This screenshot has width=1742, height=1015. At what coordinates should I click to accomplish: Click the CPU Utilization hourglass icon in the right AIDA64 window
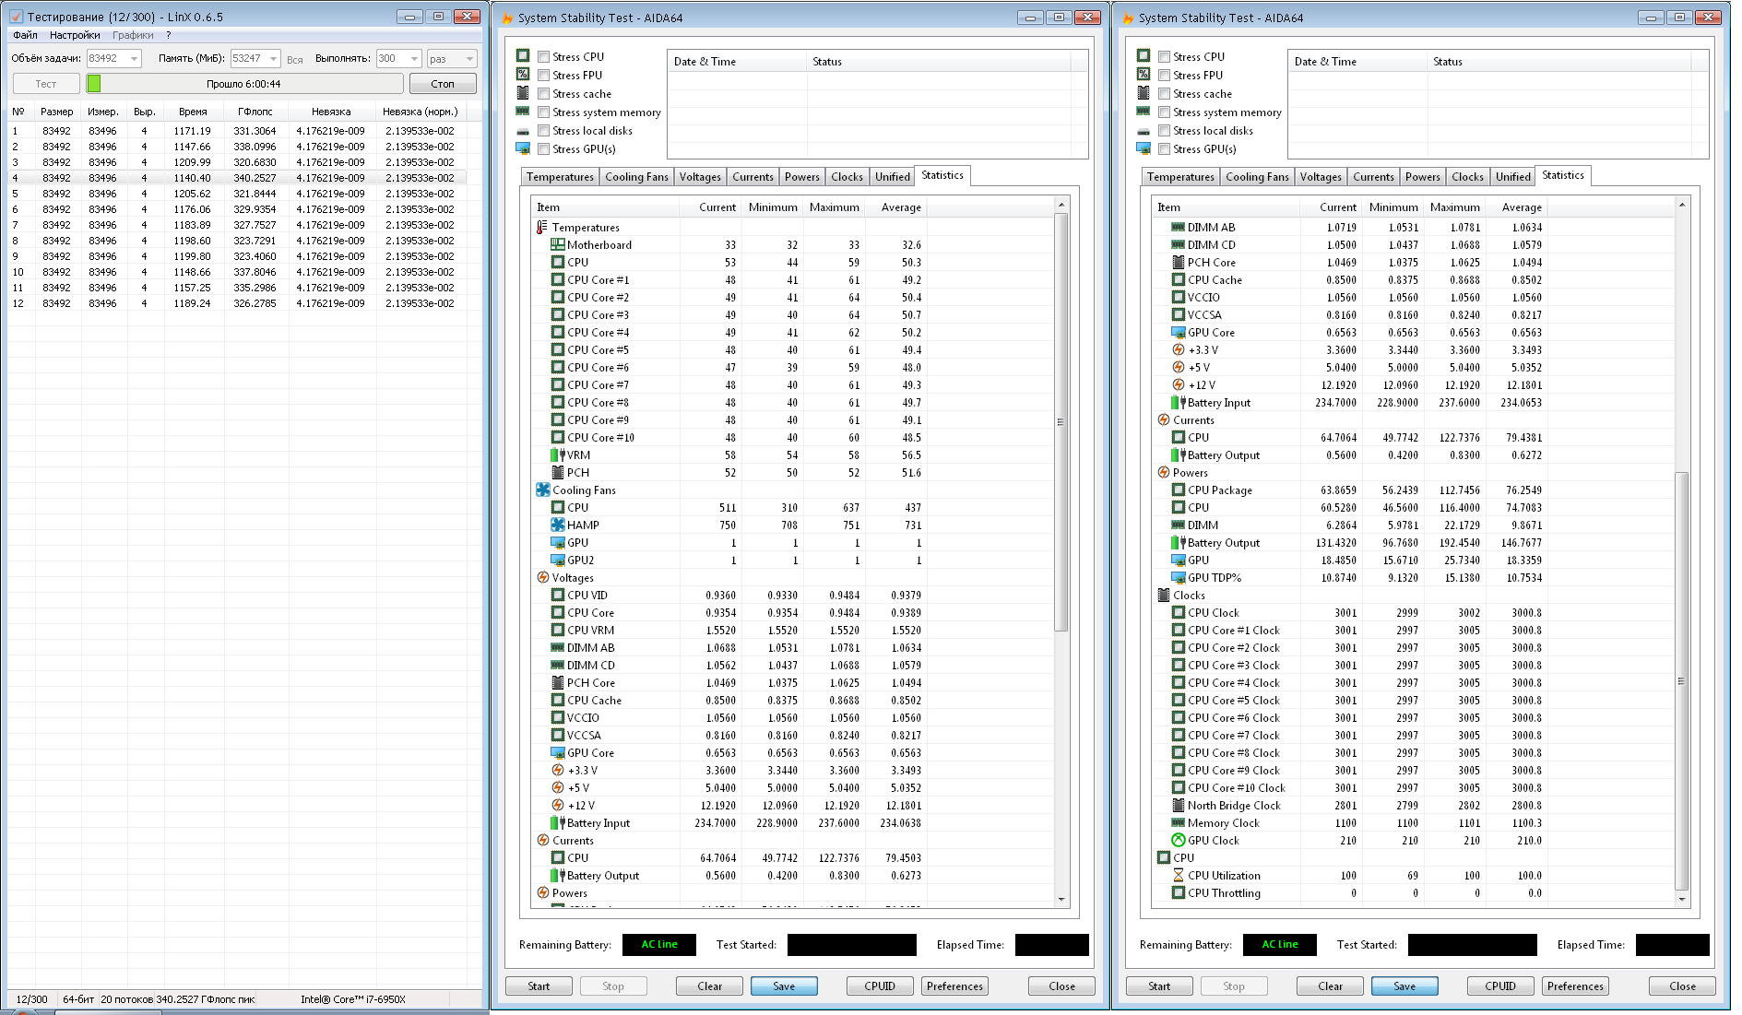point(1179,876)
